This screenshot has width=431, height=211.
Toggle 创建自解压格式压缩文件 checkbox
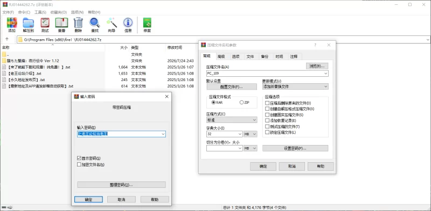(267, 109)
